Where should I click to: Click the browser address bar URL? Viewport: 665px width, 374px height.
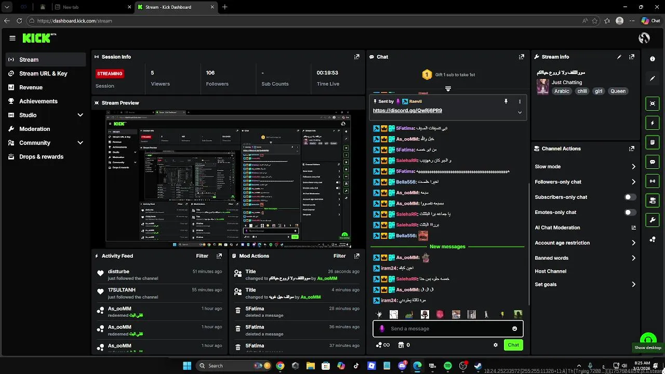[74, 21]
